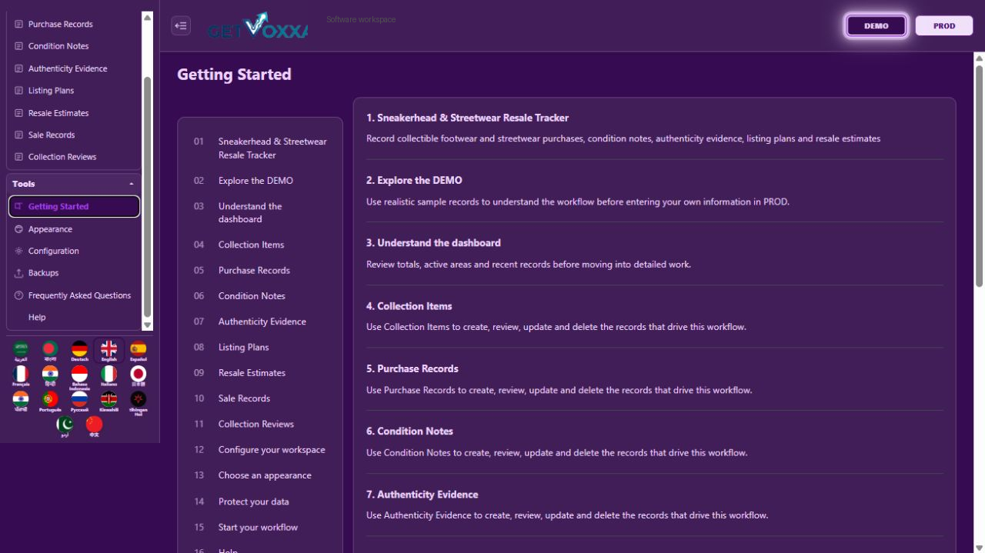This screenshot has height=553, width=985.
Task: Select the Português flag icon
Action: click(50, 401)
